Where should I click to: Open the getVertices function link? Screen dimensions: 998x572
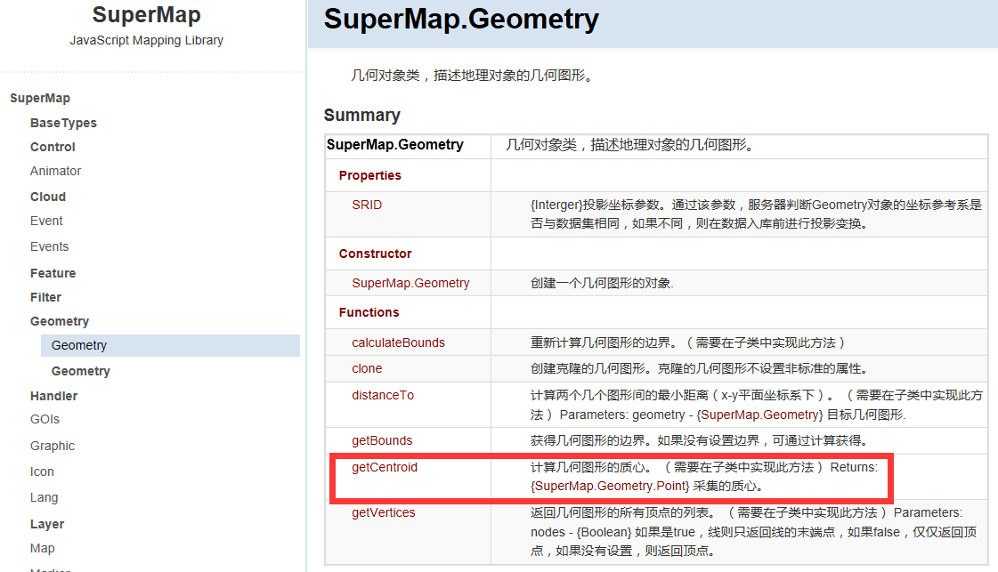pos(383,512)
